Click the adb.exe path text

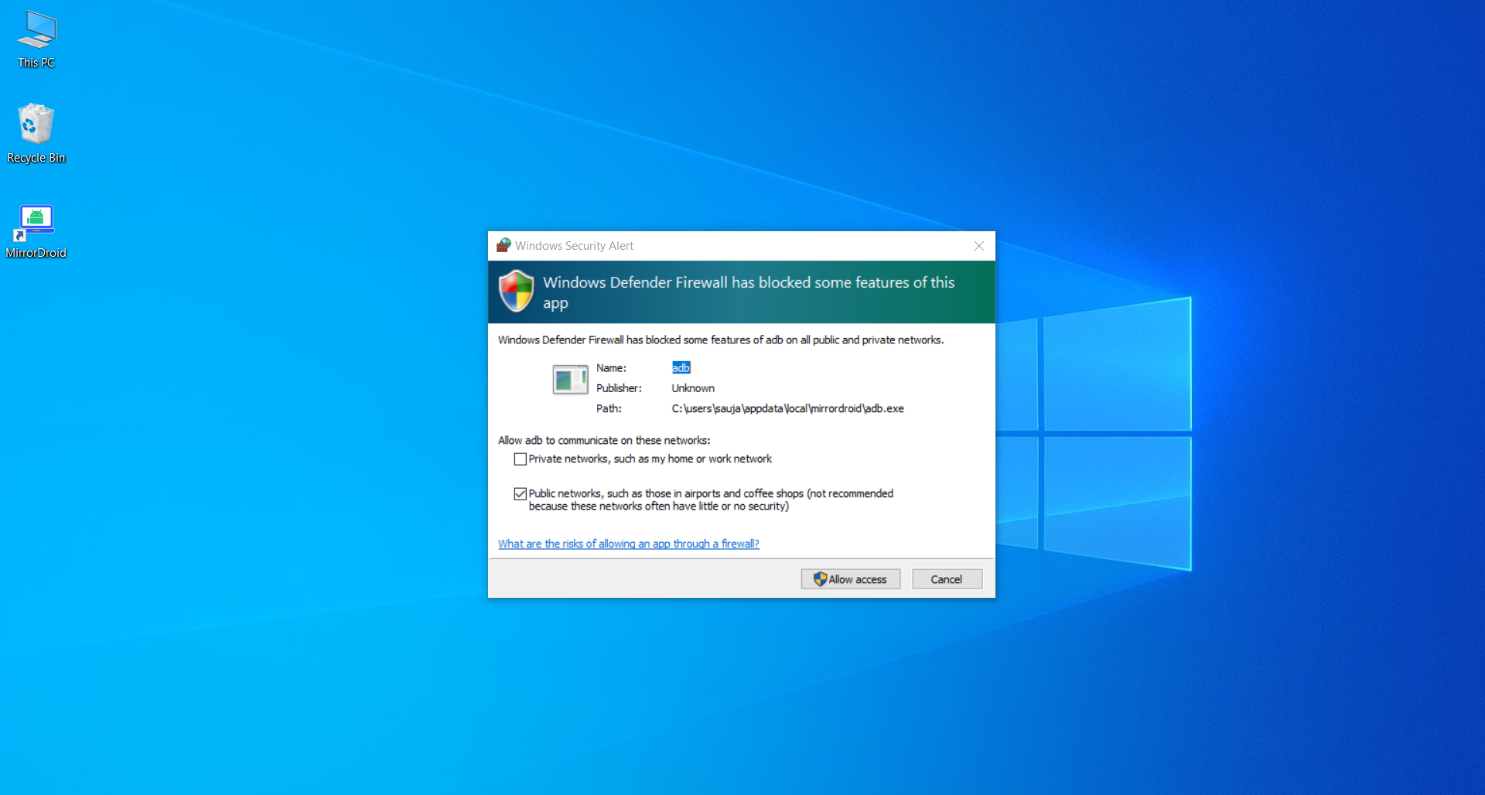click(x=787, y=408)
